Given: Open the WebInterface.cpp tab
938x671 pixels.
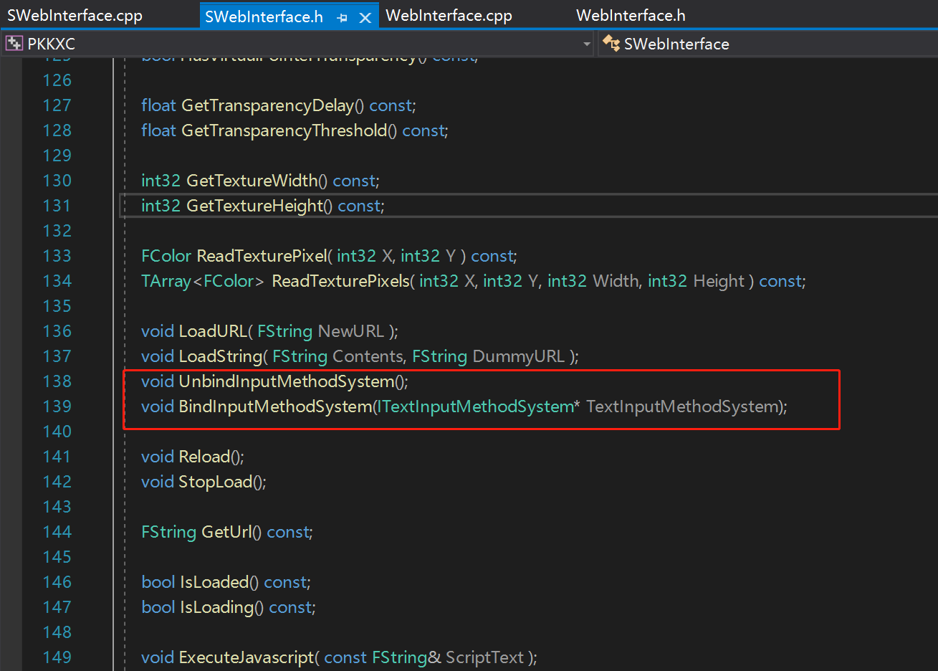Looking at the screenshot, I should tap(449, 15).
